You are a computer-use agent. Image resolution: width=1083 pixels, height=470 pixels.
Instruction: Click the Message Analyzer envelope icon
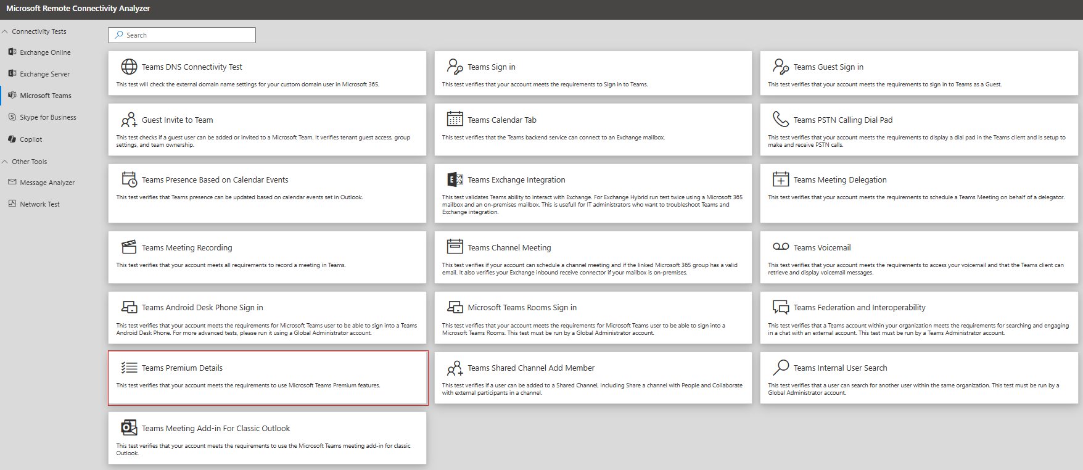point(12,182)
